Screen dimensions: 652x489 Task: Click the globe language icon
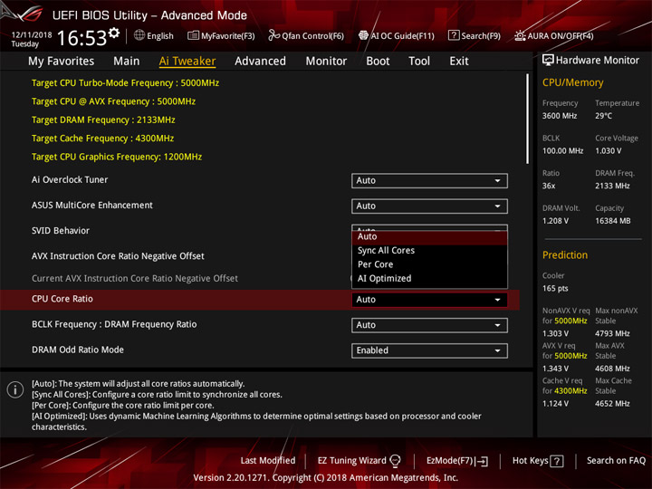[x=139, y=35]
